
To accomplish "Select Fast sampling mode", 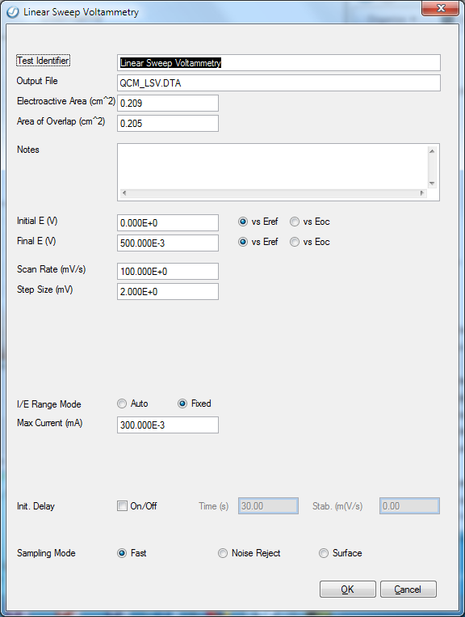I will [122, 553].
